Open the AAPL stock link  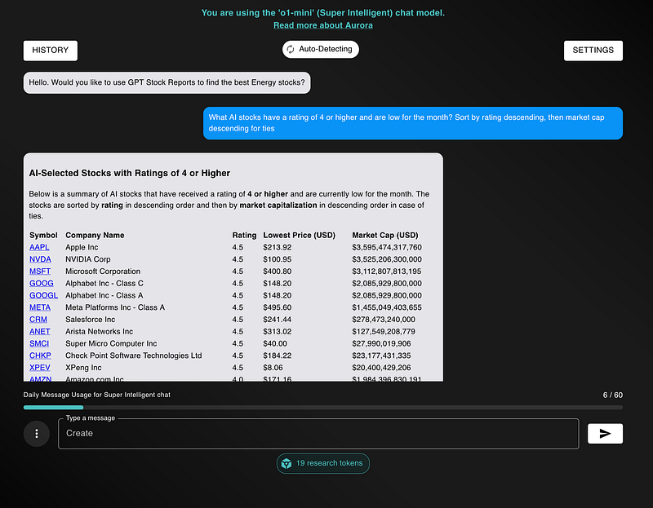click(x=39, y=247)
